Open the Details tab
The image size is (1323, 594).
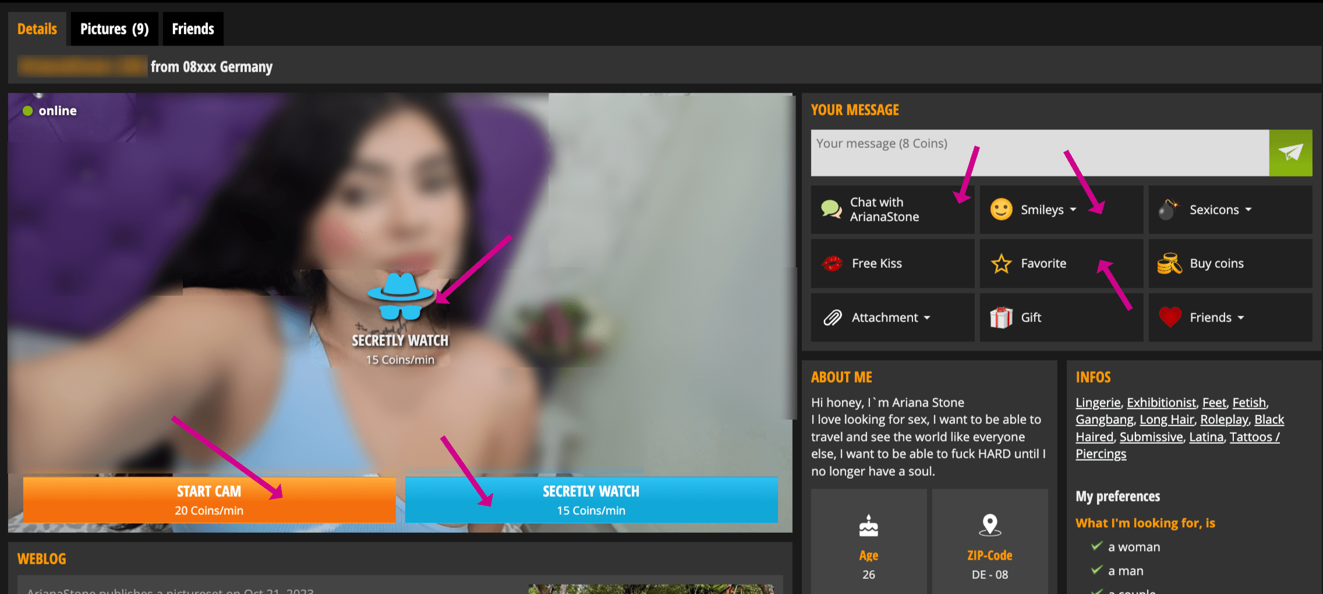click(x=37, y=29)
